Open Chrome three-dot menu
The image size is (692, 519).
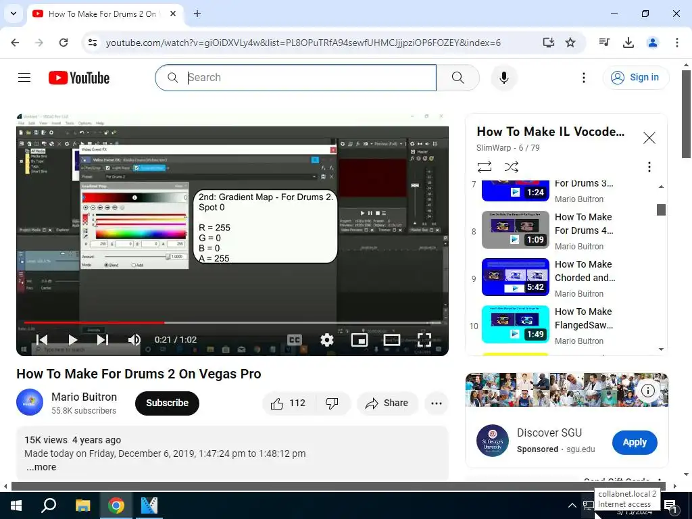pyautogui.click(x=676, y=43)
